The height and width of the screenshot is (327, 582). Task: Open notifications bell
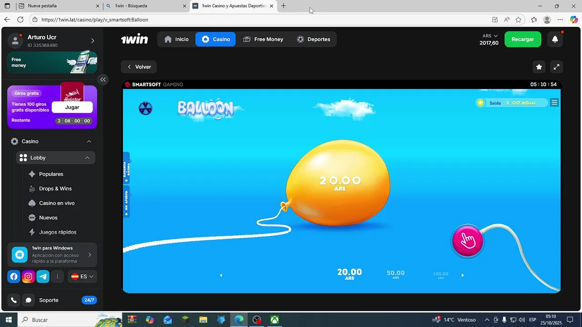pos(555,39)
